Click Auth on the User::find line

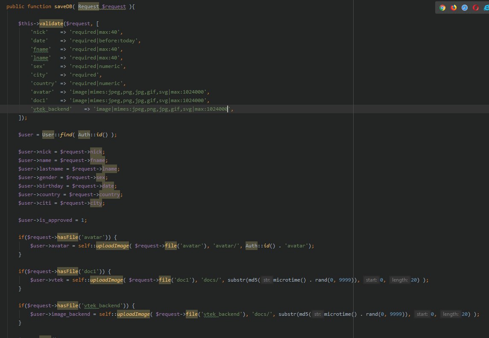(x=84, y=135)
